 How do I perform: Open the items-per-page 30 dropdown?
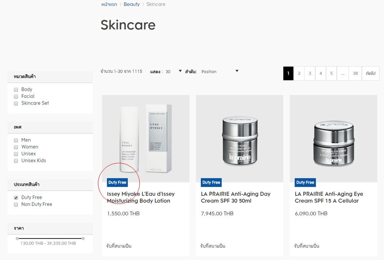pyautogui.click(x=174, y=71)
